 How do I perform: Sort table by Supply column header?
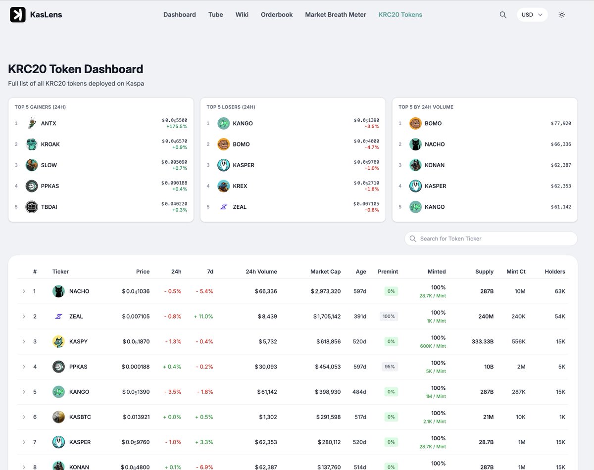tap(484, 272)
